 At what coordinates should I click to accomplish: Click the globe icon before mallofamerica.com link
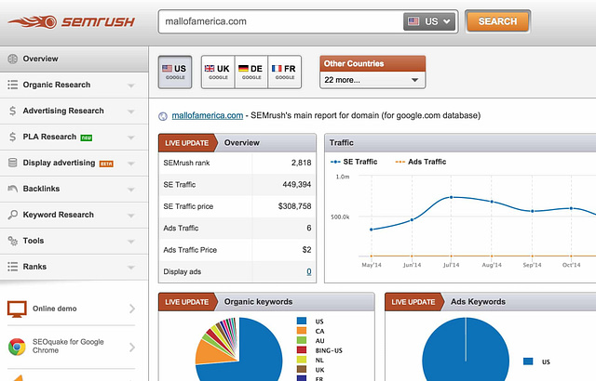(163, 116)
